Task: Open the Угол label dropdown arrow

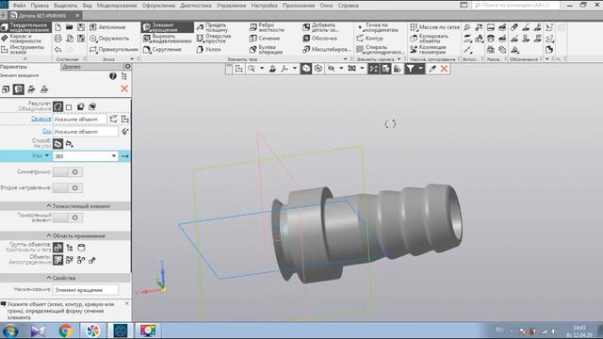Action: [47, 155]
